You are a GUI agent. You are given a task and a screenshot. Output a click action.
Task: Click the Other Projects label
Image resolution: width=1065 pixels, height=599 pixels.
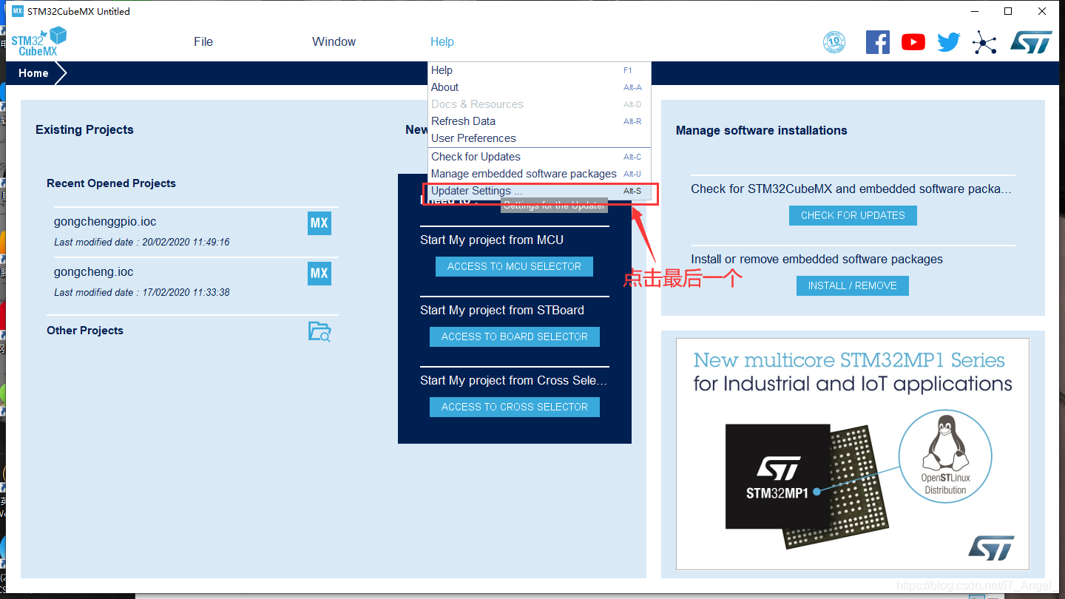[85, 331]
